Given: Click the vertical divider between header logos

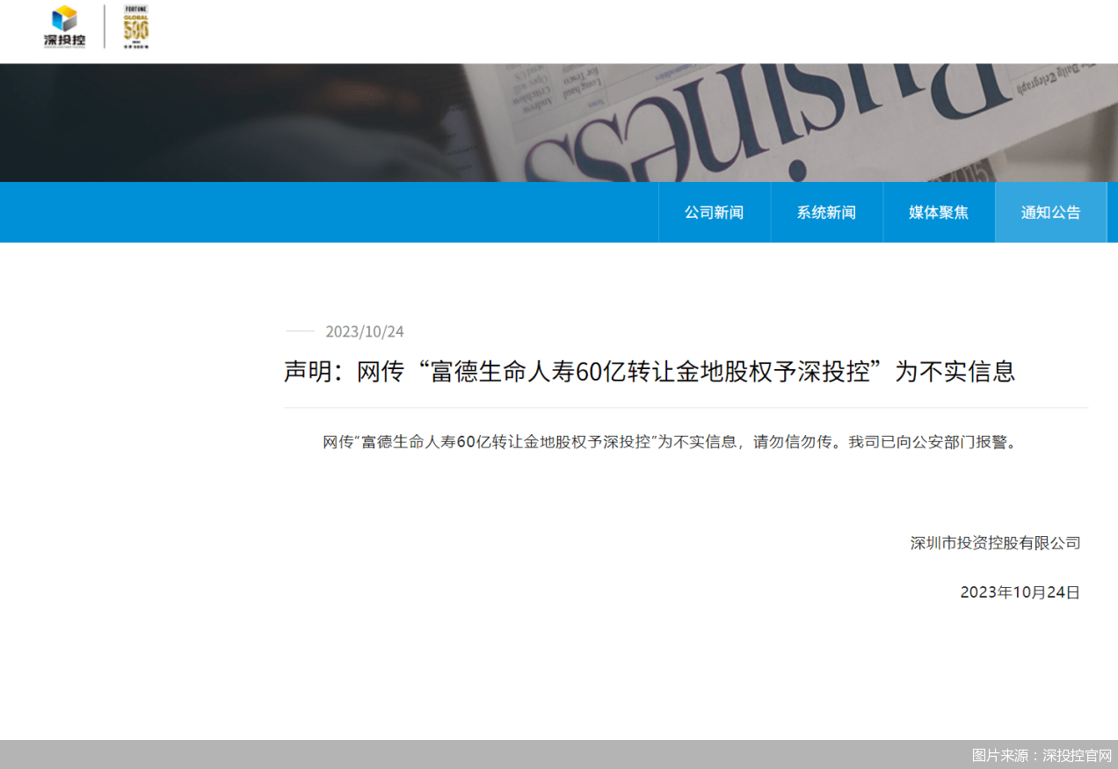Looking at the screenshot, I should pos(105,26).
